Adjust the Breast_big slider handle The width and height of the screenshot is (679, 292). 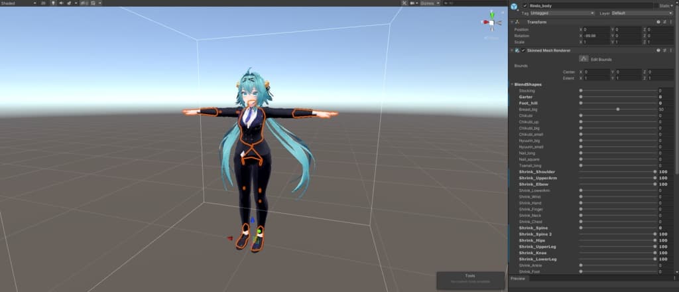tap(618, 110)
